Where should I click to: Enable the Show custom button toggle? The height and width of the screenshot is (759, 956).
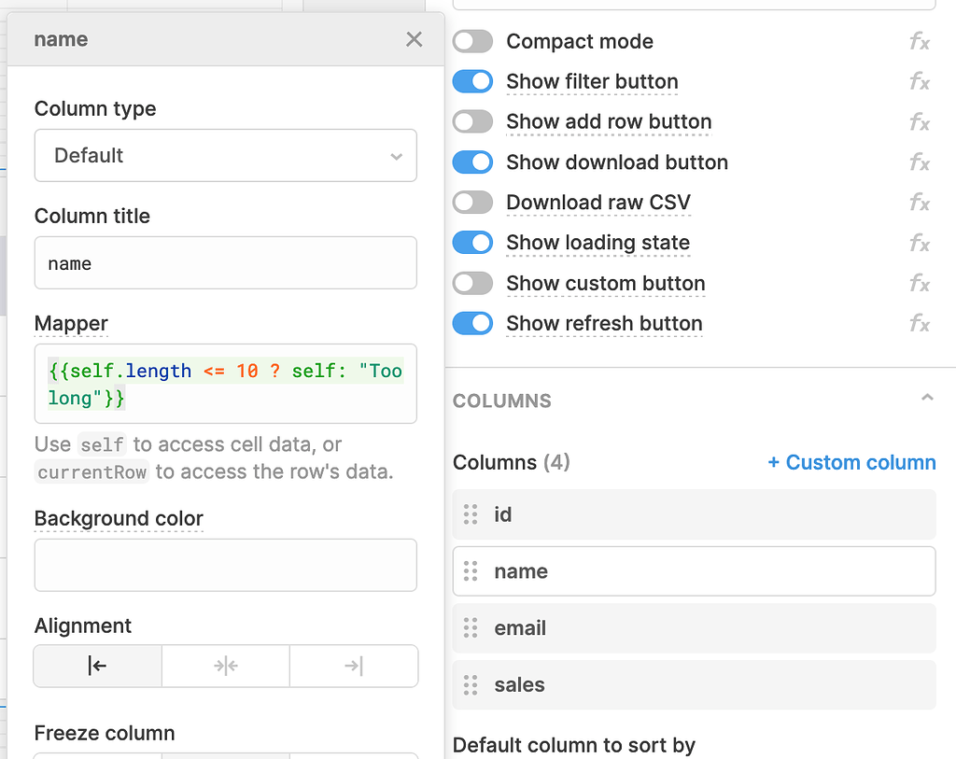click(x=472, y=283)
